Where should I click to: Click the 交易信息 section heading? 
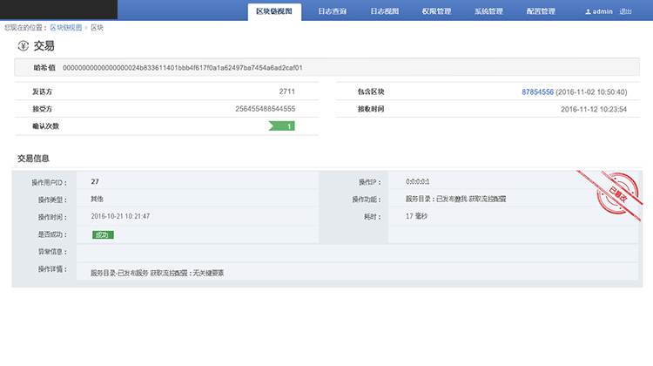33,159
